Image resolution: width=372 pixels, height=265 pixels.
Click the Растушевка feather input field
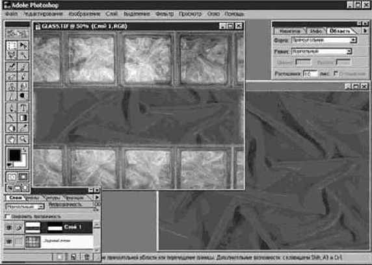310,73
